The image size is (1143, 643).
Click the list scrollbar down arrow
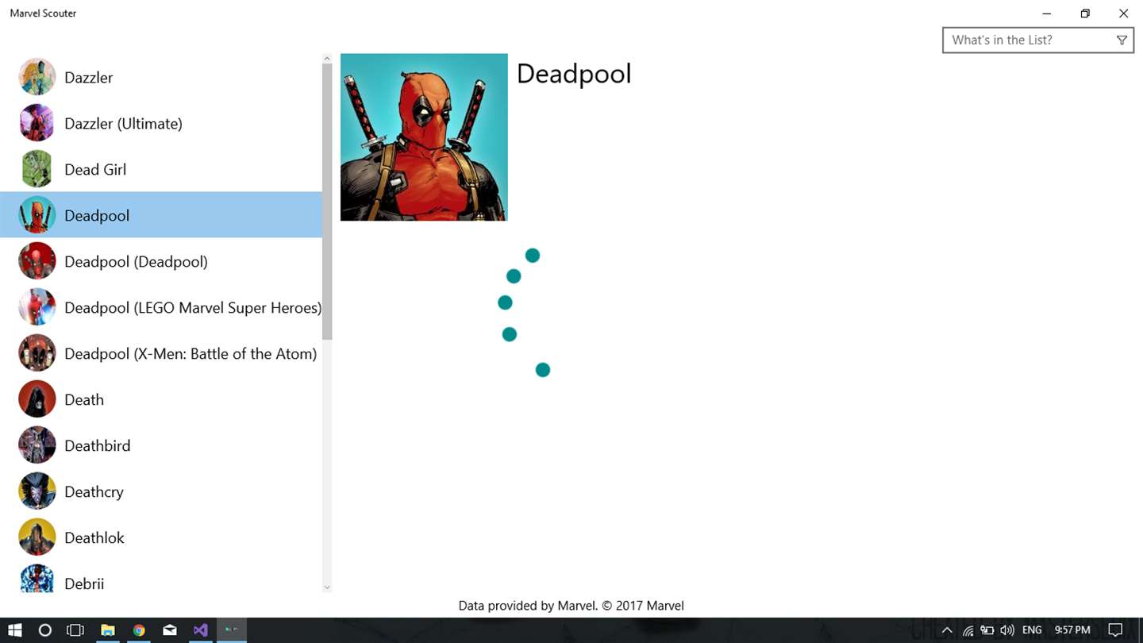(x=327, y=587)
